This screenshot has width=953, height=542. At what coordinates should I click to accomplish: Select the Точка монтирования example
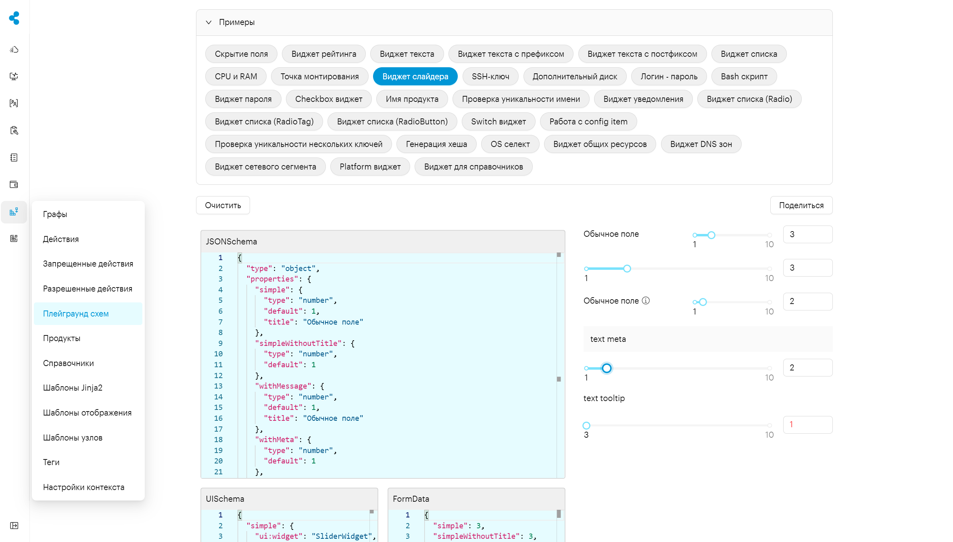320,77
